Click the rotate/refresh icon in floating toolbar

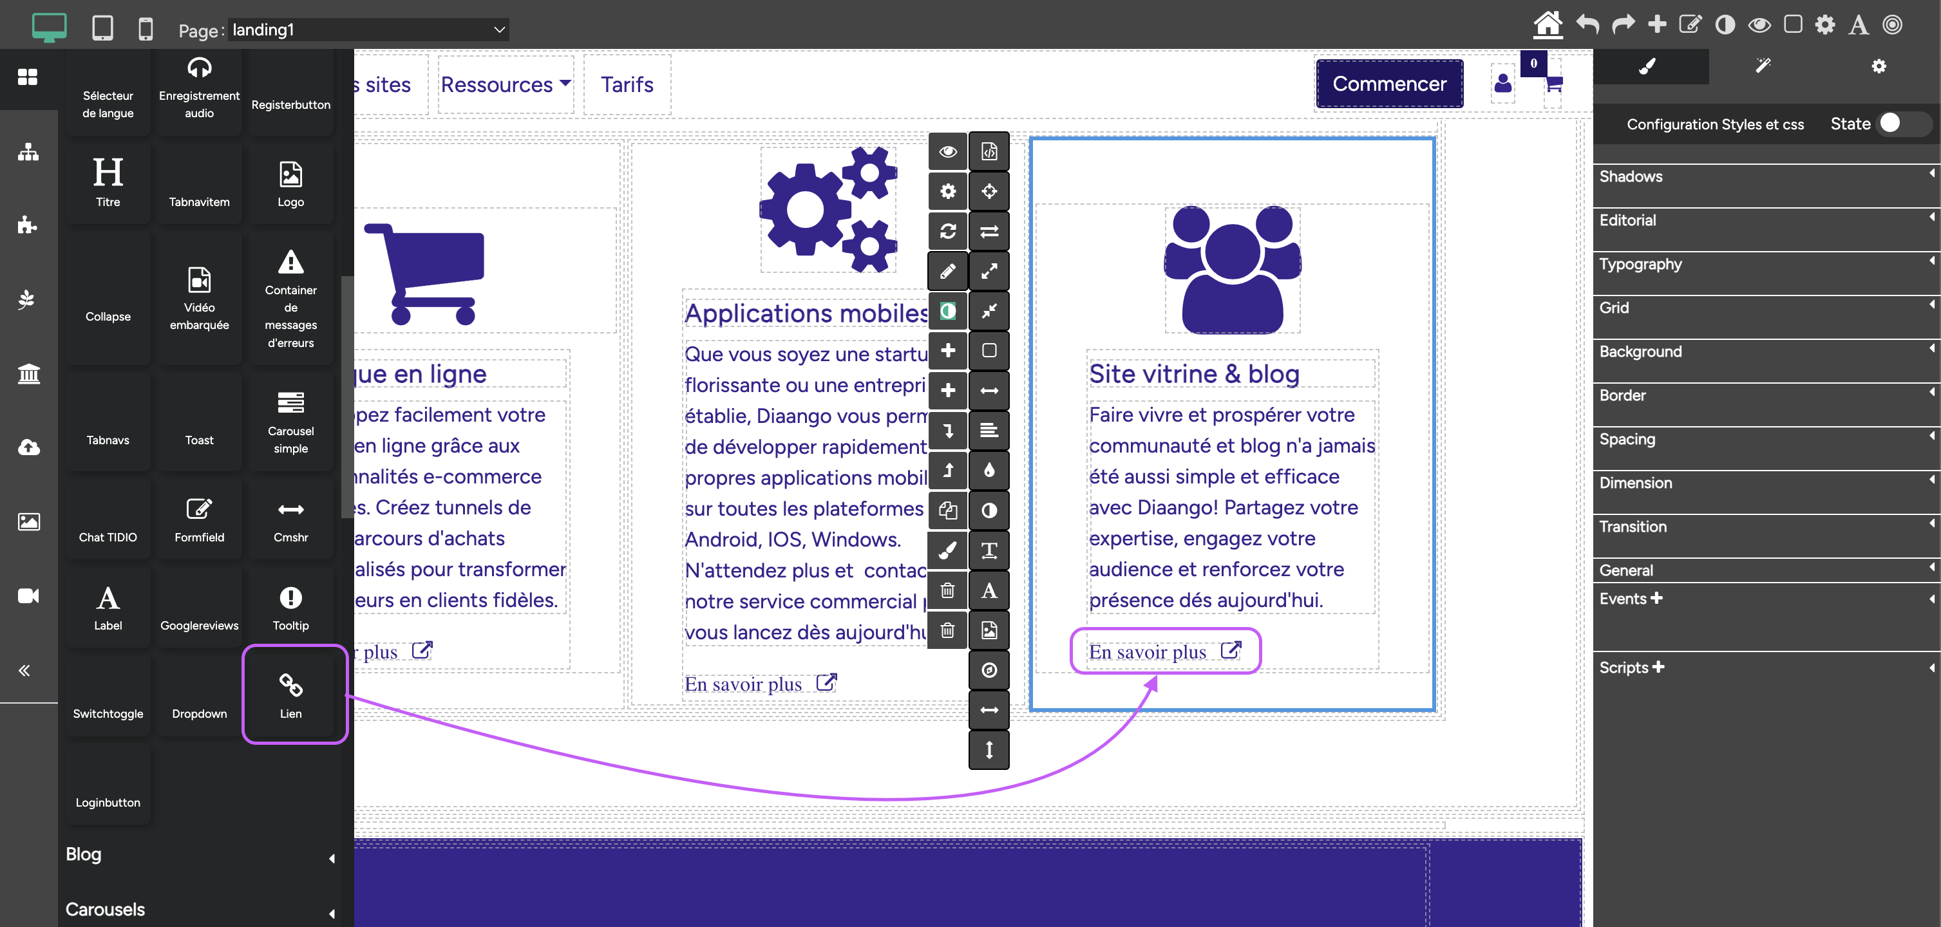pyautogui.click(x=947, y=232)
